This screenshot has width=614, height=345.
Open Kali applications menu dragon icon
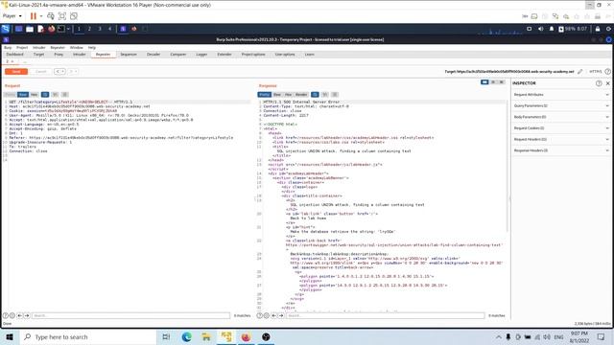(x=6, y=29)
